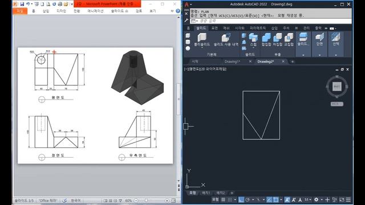Click the AutoCAD command line input field

click(x=271, y=21)
